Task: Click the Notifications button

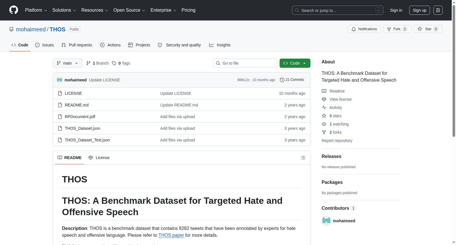Action: 364,29
